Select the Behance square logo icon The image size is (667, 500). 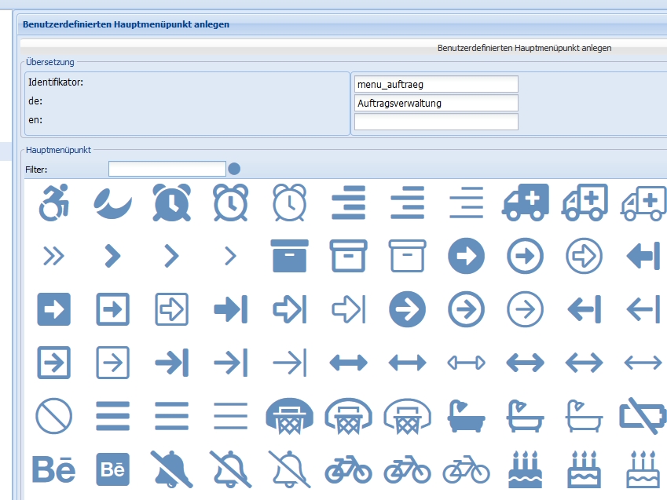pyautogui.click(x=112, y=469)
